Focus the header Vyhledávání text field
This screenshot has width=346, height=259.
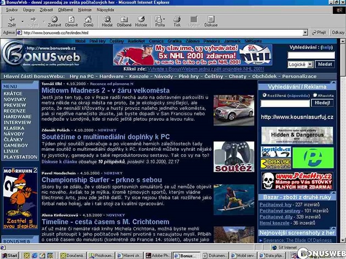(x=311, y=55)
